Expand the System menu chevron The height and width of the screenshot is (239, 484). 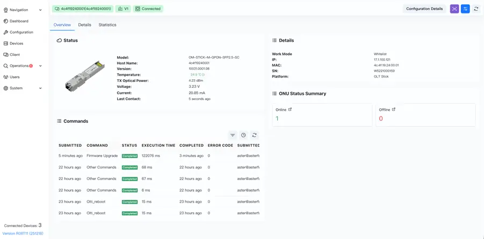pos(40,88)
